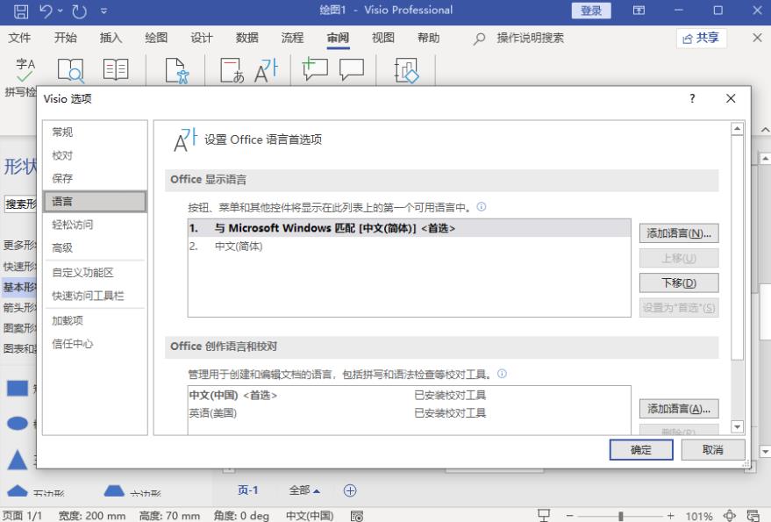
Task: Select 中文(简体) display language row
Action: click(409, 246)
